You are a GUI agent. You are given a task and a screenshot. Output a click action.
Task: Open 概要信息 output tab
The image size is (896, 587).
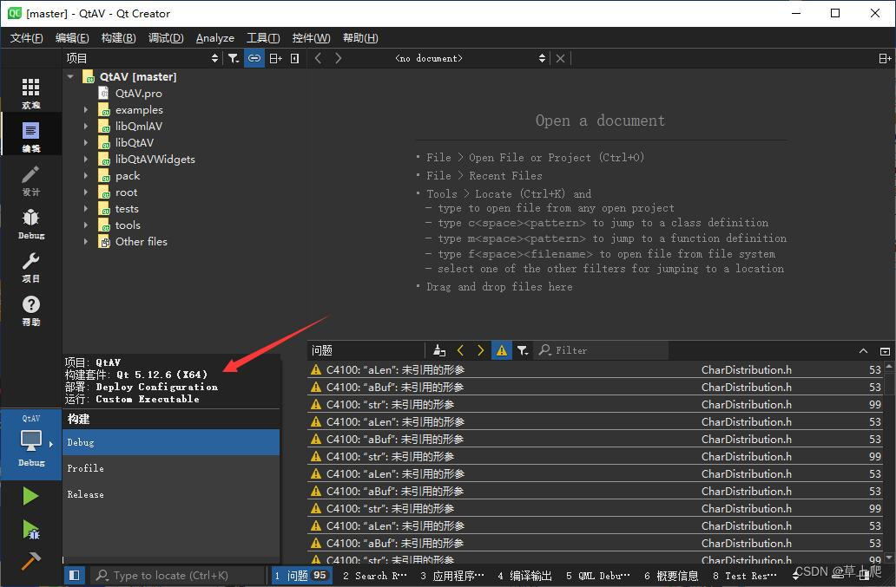(x=671, y=576)
